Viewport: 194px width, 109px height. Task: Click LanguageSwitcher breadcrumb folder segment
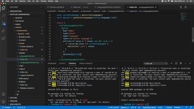tap(116, 11)
